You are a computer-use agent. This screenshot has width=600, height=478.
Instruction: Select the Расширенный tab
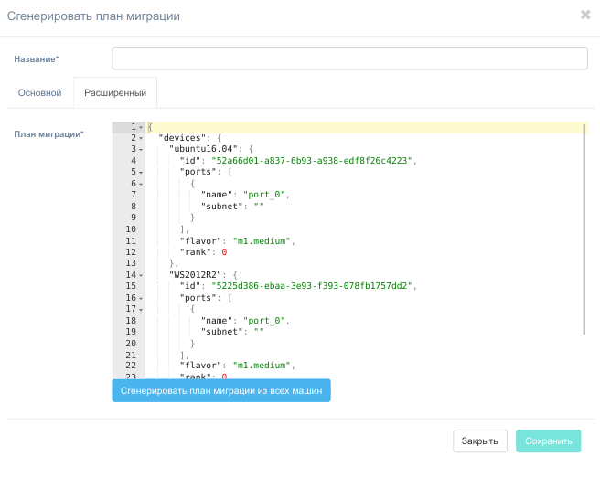coord(115,93)
